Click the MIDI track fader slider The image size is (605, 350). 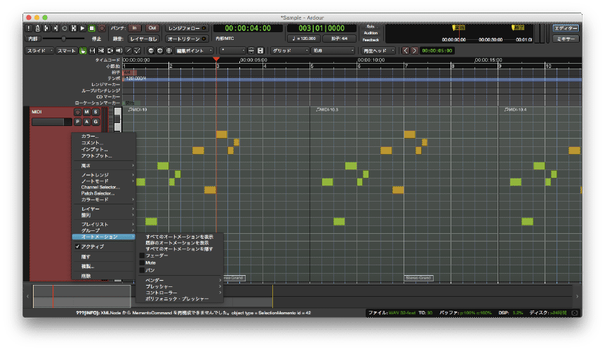[52, 122]
